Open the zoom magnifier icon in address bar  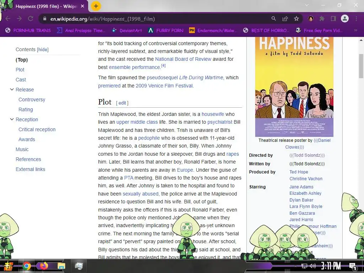(x=274, y=18)
